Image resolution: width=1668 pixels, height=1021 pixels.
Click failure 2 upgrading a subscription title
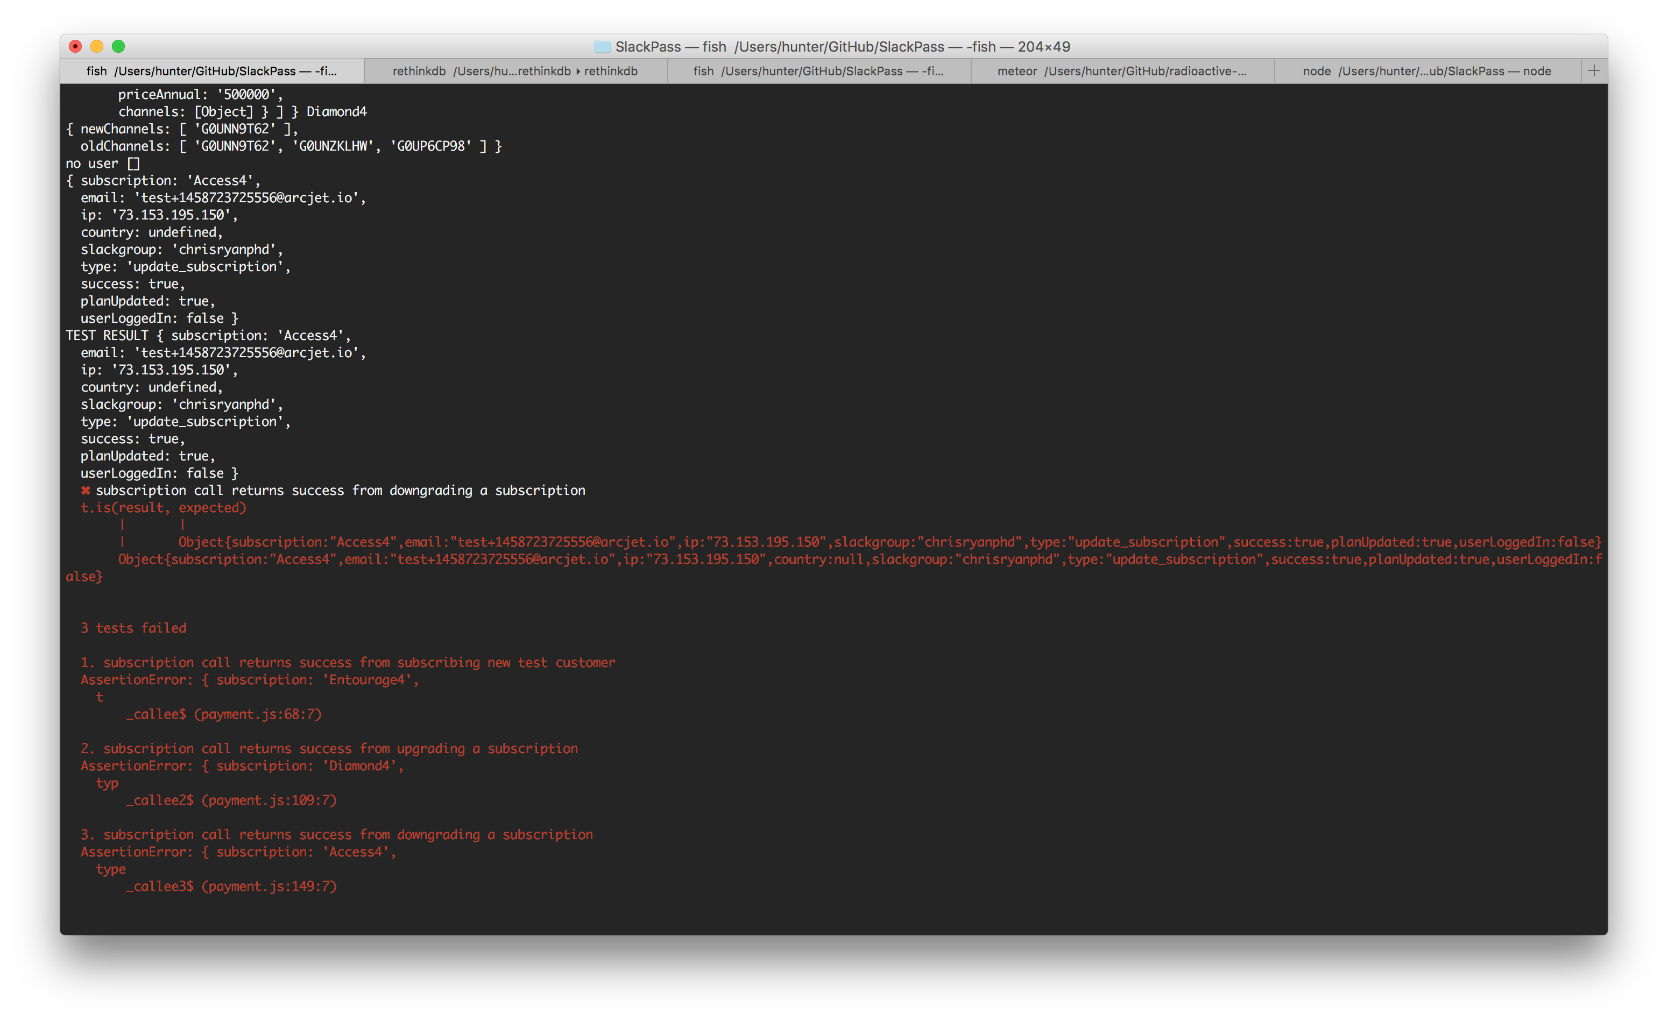pyautogui.click(x=329, y=748)
